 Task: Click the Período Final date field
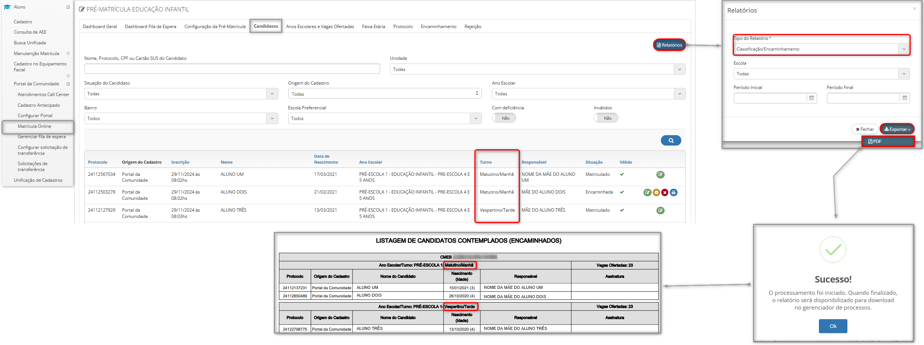point(863,98)
